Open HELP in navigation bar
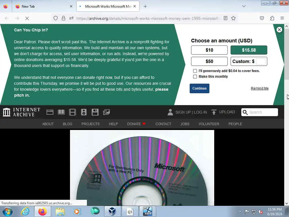 tap(113, 124)
